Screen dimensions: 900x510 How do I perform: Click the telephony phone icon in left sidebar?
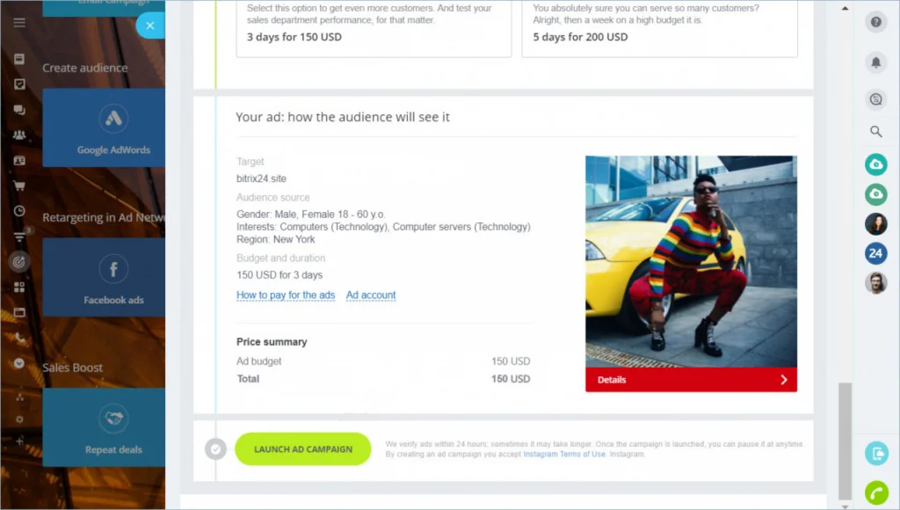point(19,338)
